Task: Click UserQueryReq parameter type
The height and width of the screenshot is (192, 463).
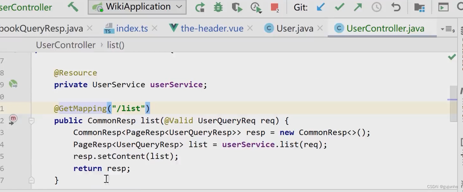Action: pos(227,121)
